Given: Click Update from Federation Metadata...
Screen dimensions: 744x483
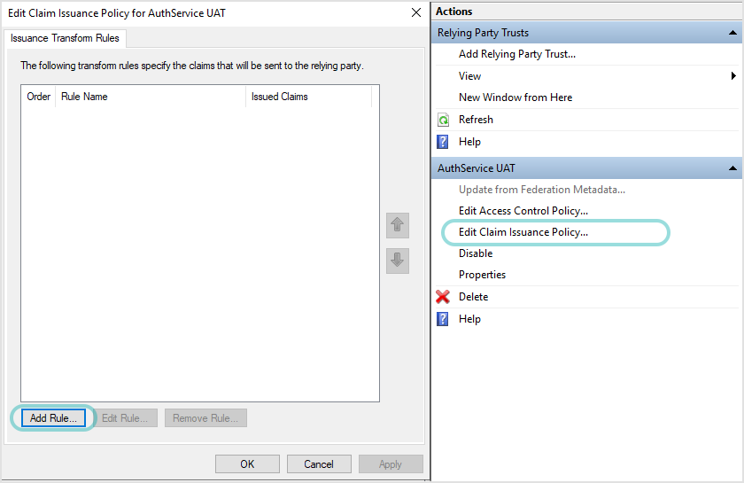Looking at the screenshot, I should point(542,190).
